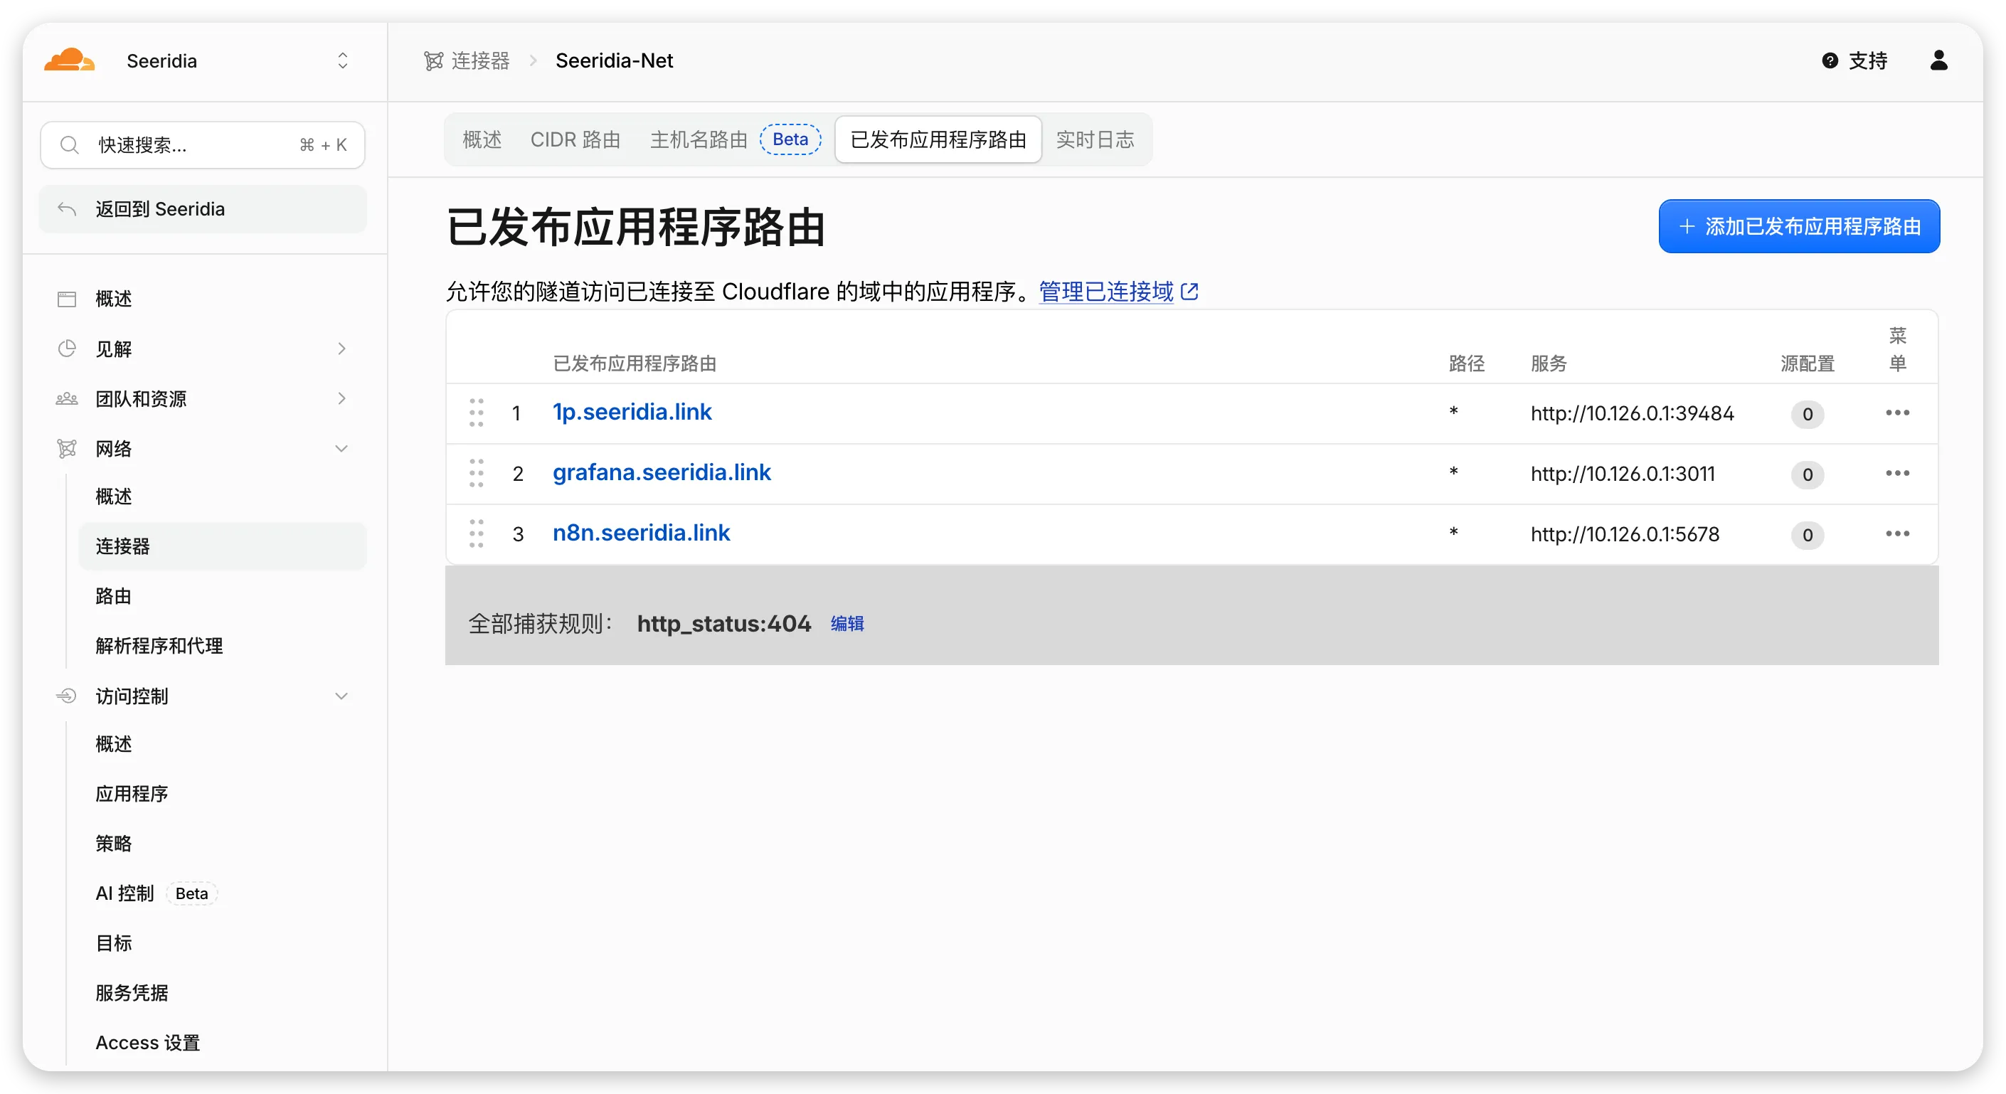2006x1094 pixels.
Task: Open three-dot menu for n8n.seeridia.link
Action: [1898, 534]
